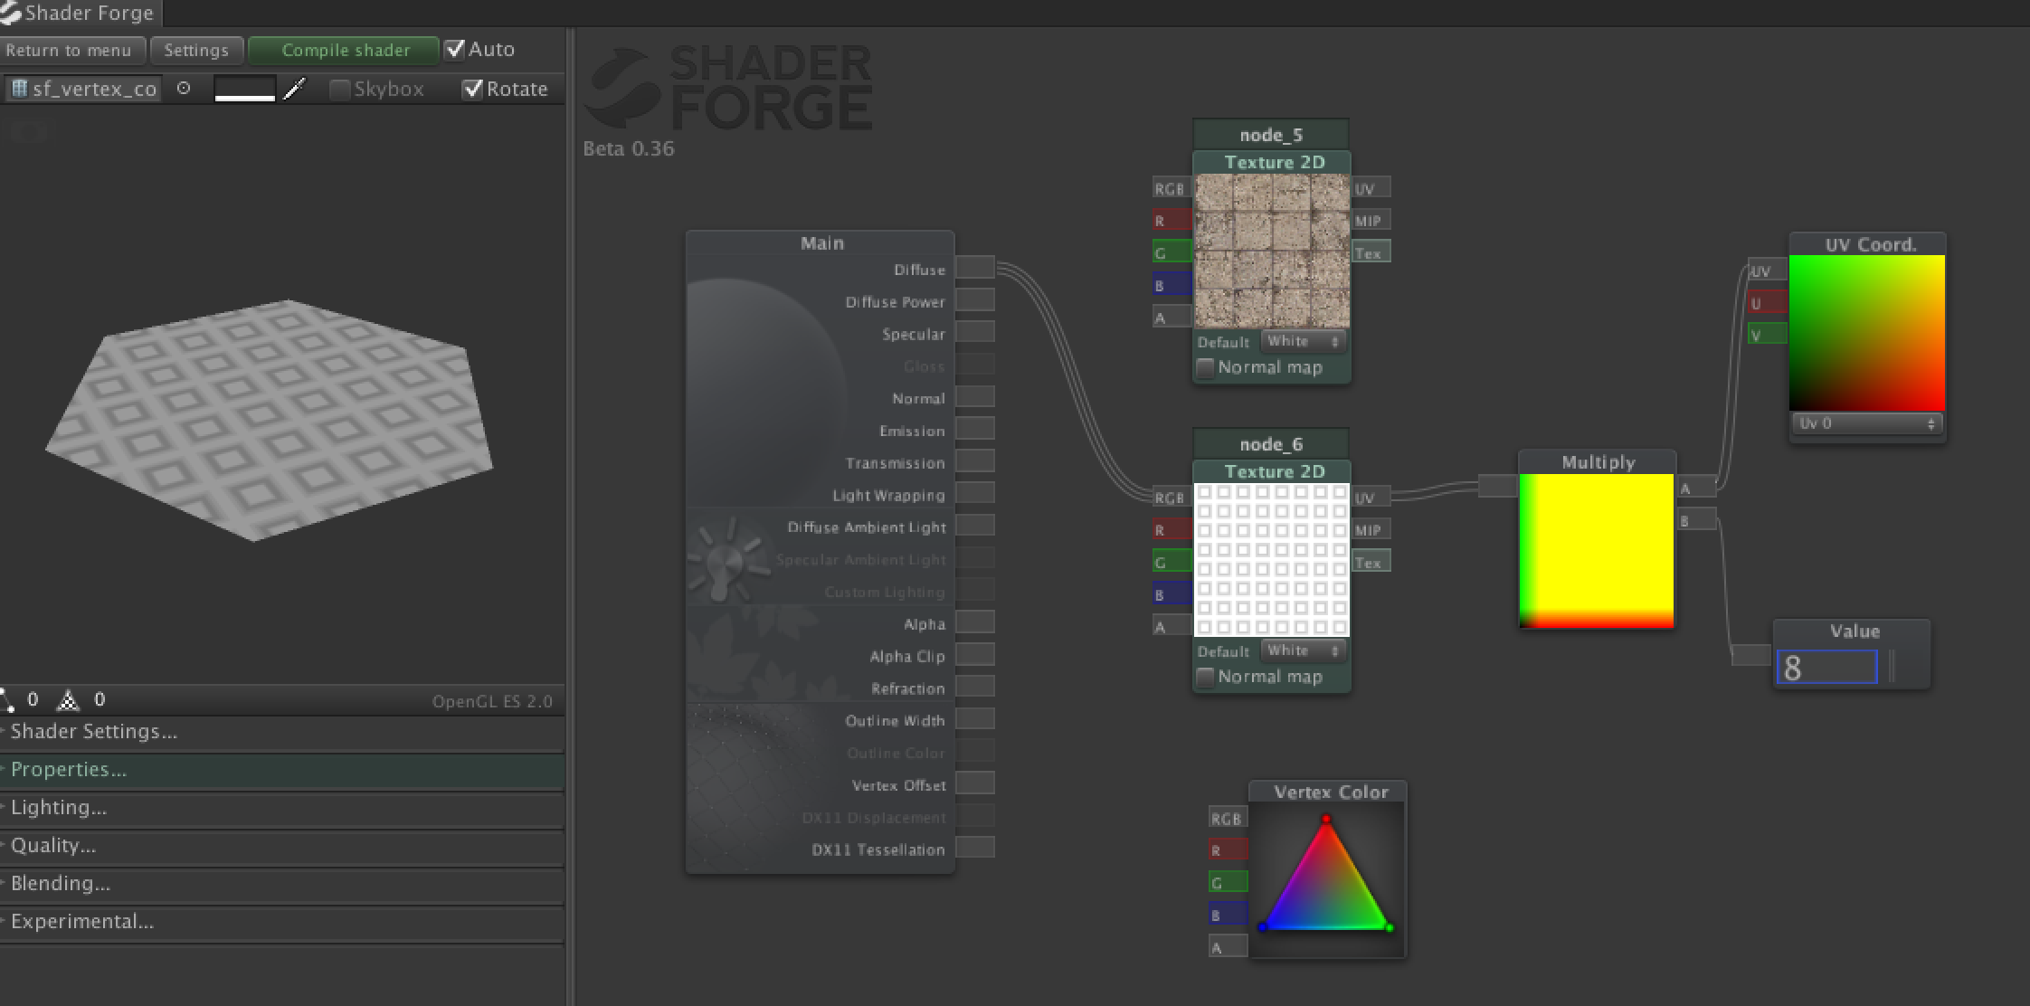Click the red U output of UV Coord. node
This screenshot has width=2030, height=1006.
pyautogui.click(x=1768, y=303)
